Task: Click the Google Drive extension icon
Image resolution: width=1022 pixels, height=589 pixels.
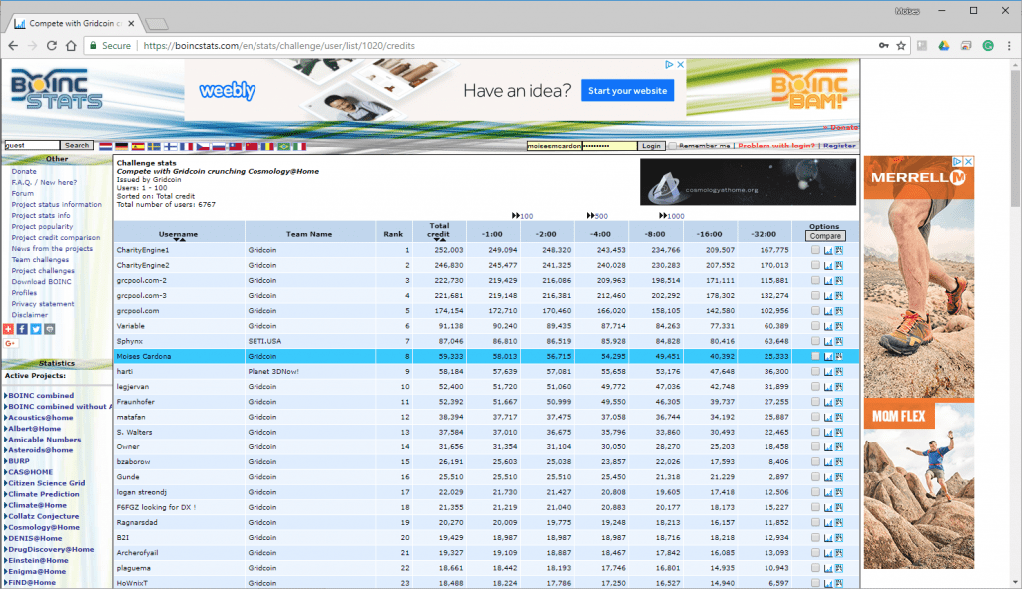Action: [944, 46]
